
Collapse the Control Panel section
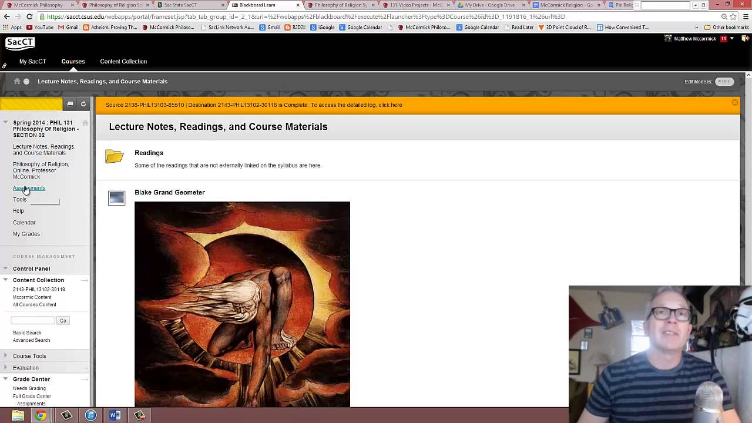tap(5, 268)
